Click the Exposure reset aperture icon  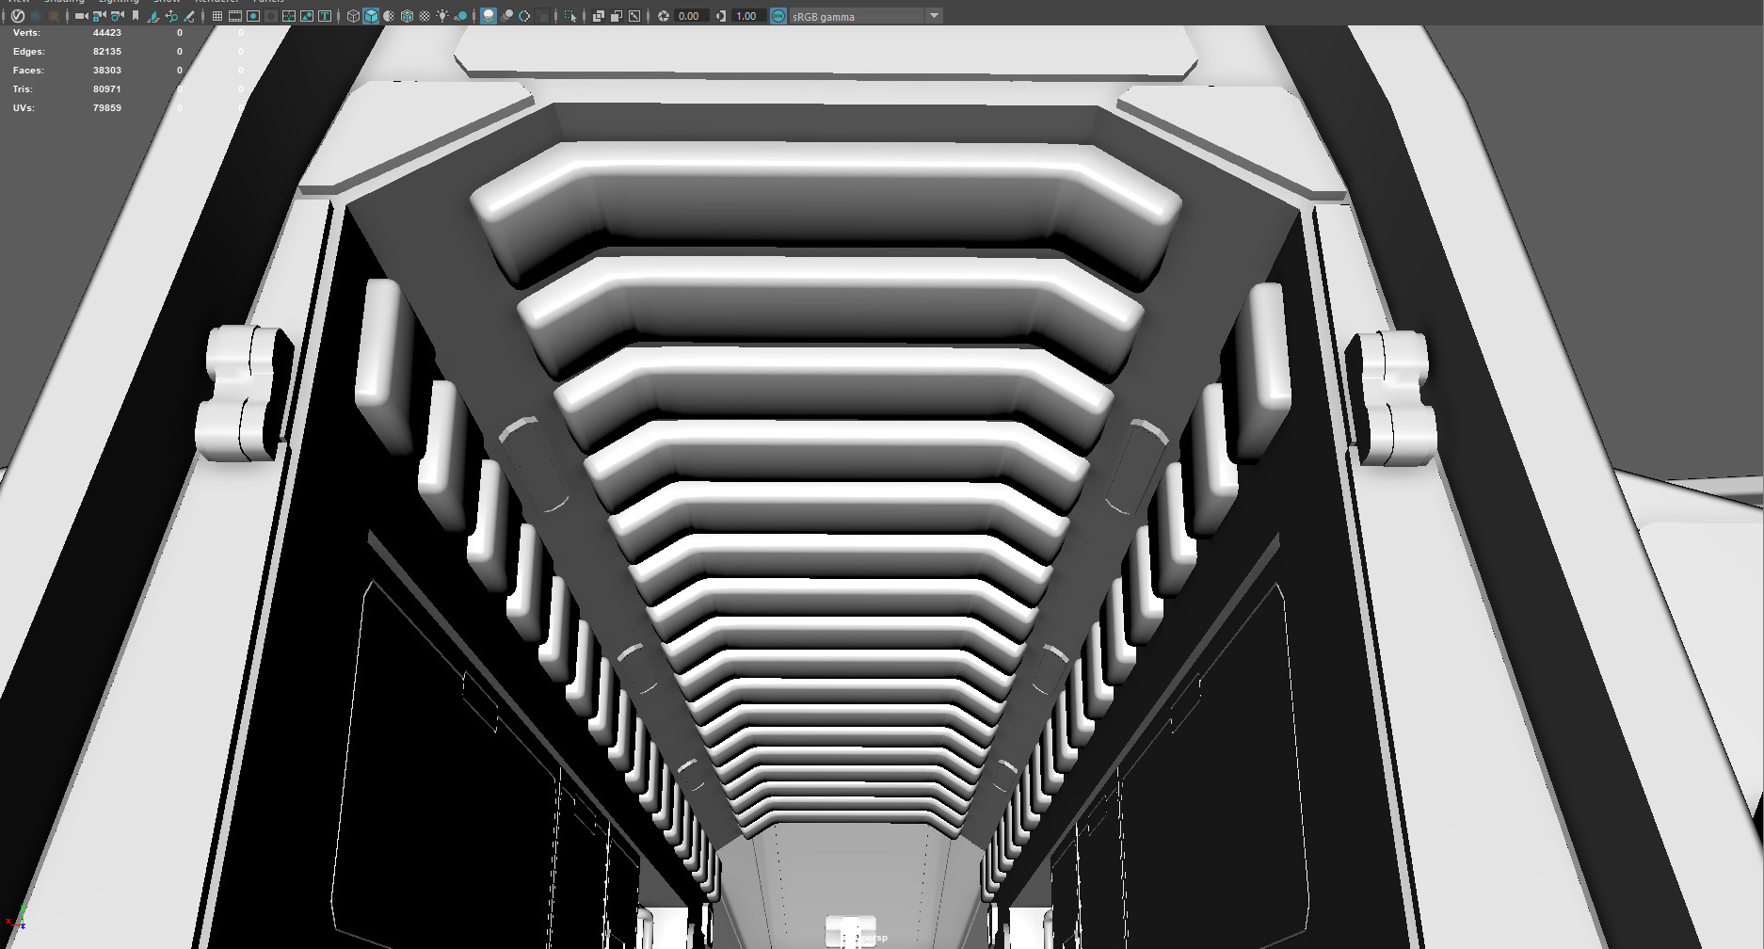pos(664,16)
